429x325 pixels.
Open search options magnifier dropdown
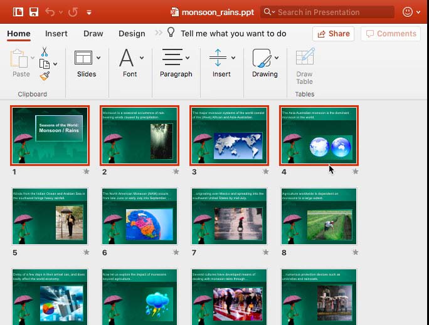click(x=269, y=12)
